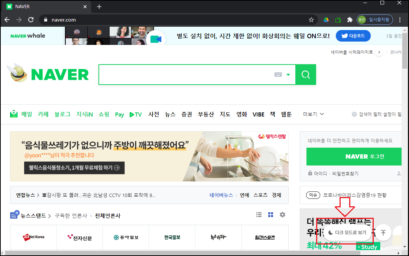Open the green TV extension icon
The image size is (409, 256).
pyautogui.click(x=338, y=20)
